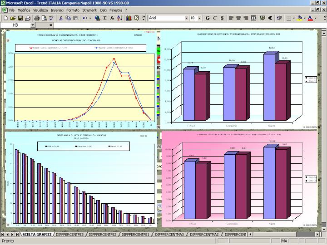Open the Strumenti menu
The image size is (327, 245).
[90, 10]
